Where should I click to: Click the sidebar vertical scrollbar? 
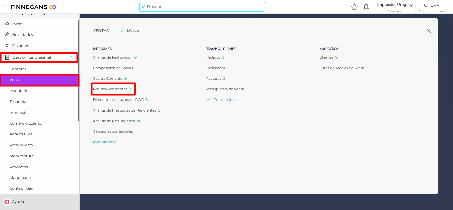tap(79, 71)
